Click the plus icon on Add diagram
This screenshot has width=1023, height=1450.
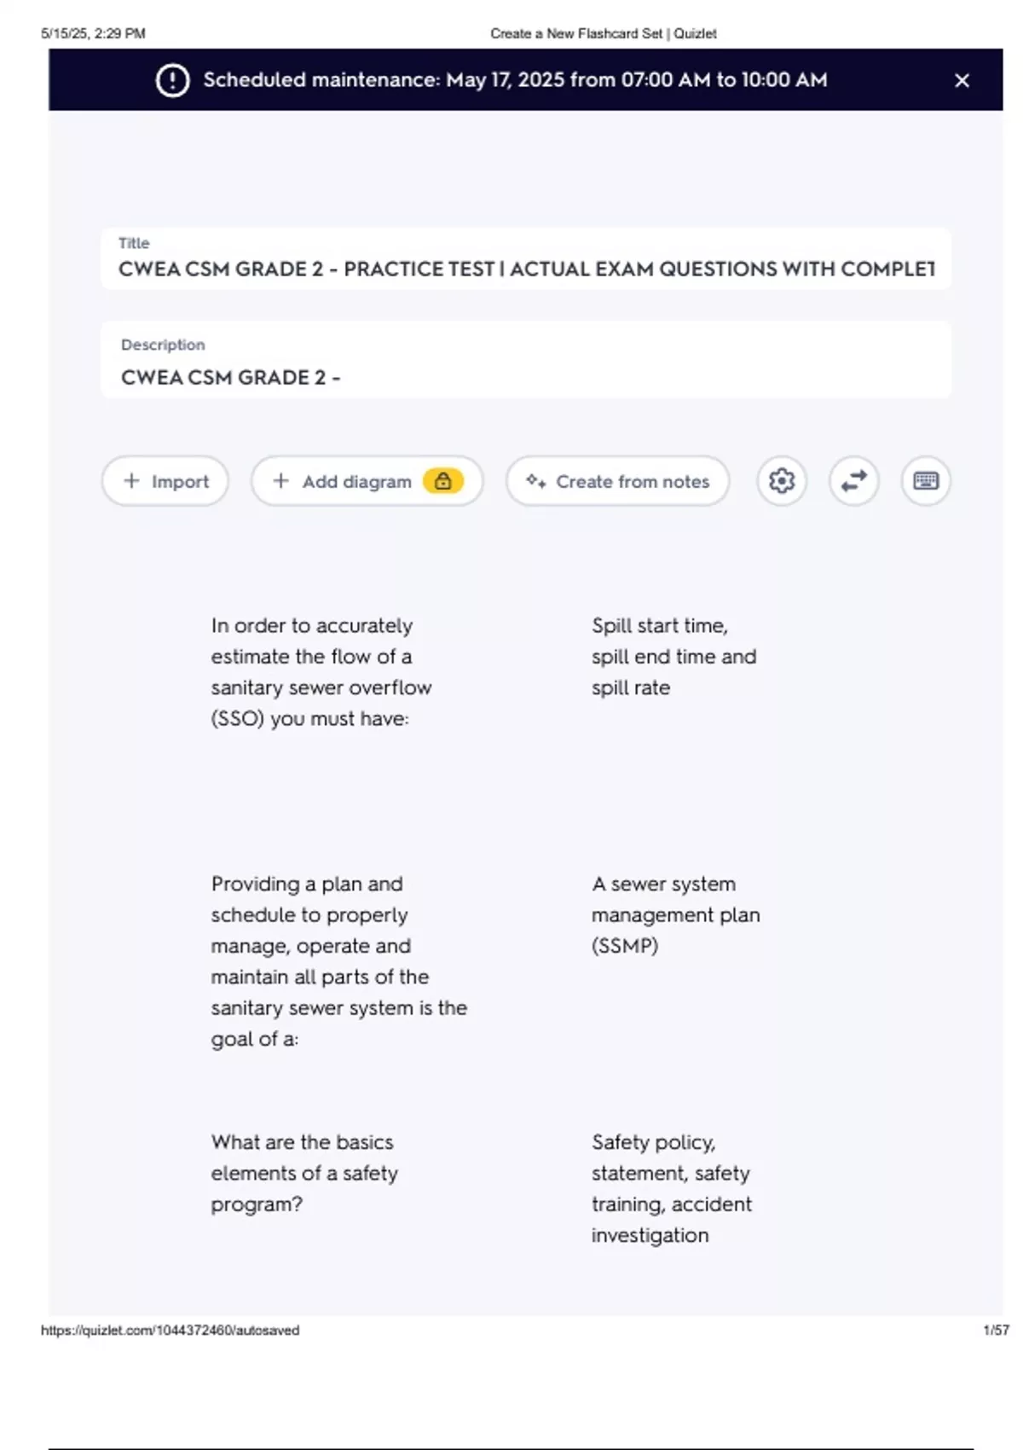(x=280, y=481)
